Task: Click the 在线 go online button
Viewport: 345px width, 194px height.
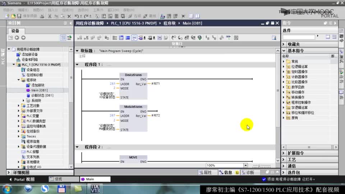Action: click(x=135, y=16)
